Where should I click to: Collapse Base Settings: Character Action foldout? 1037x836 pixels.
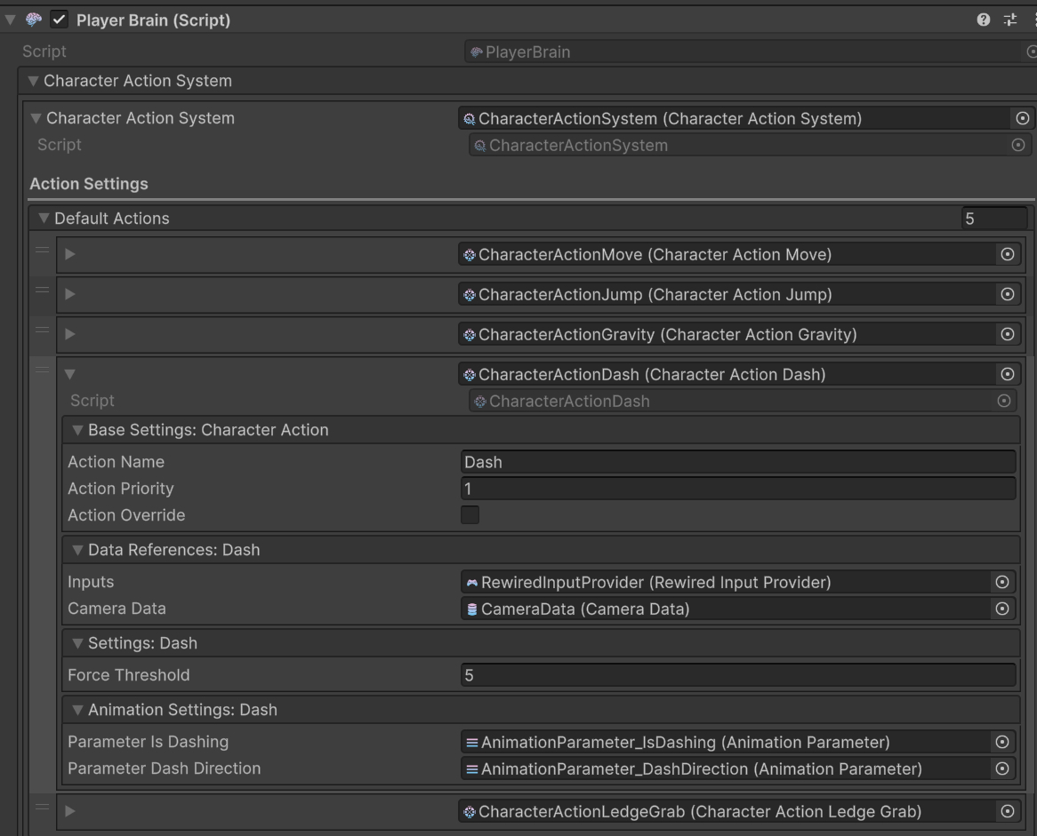click(78, 430)
